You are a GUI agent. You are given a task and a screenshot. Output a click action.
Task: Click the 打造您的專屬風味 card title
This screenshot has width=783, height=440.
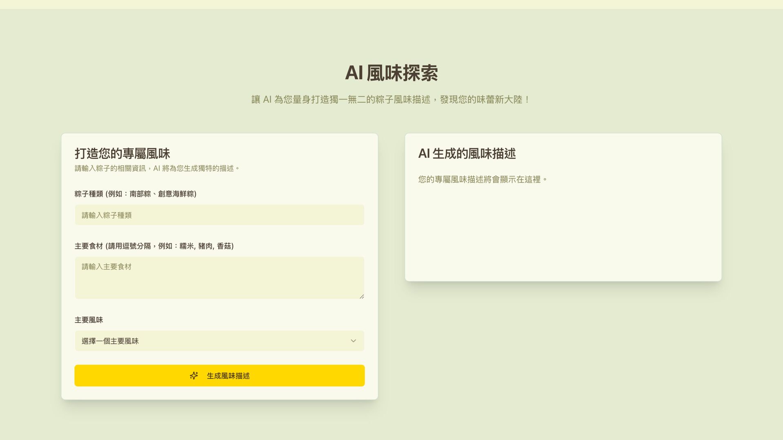[122, 154]
